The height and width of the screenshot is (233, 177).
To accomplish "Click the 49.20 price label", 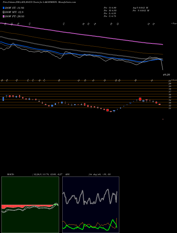I will coord(166,75).
